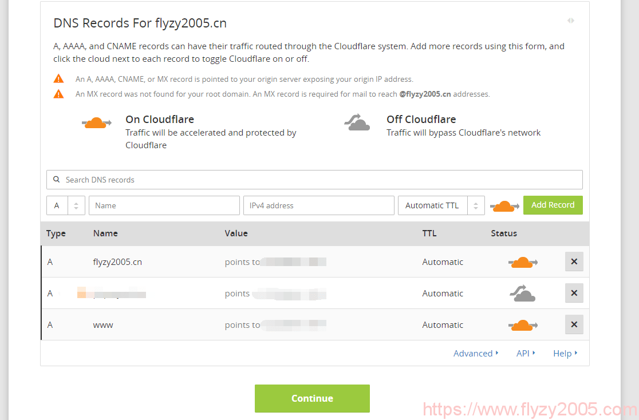The height and width of the screenshot is (420, 639).
Task: Click the TTL column header
Action: pyautogui.click(x=429, y=233)
